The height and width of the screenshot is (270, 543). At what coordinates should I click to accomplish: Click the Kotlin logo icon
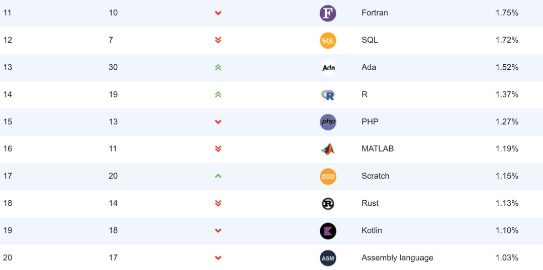328,230
